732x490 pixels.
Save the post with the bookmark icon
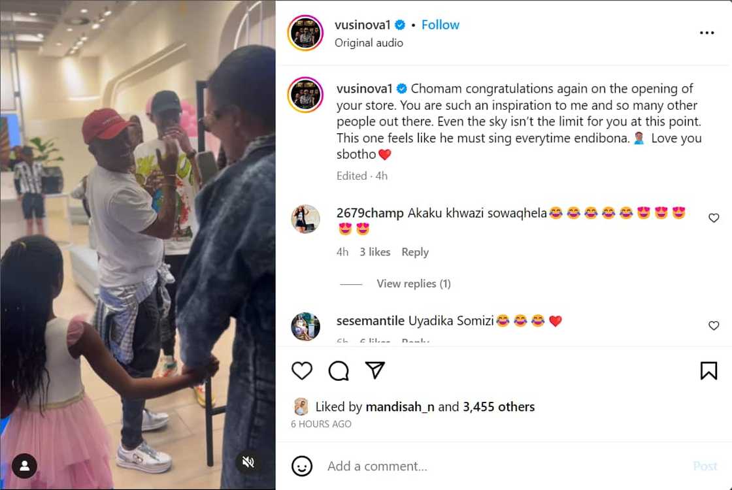coord(708,370)
